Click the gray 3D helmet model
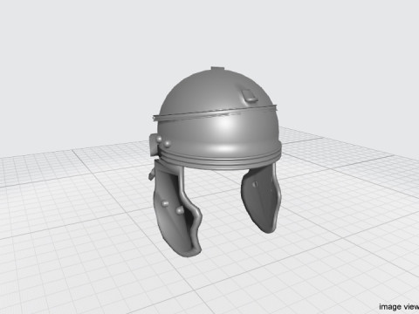Image resolution: width=419 pixels, height=314 pixels. (x=215, y=162)
